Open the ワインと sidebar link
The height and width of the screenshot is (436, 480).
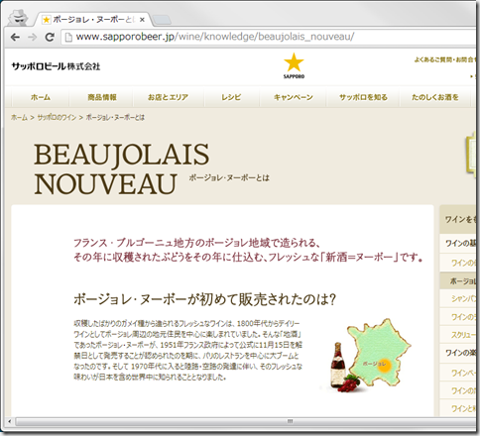[x=458, y=408]
